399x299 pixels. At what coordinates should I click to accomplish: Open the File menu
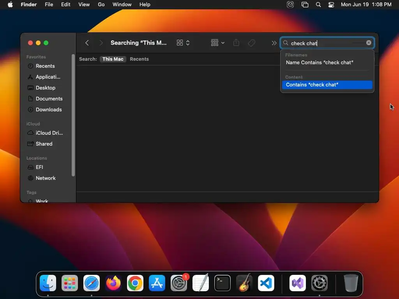coord(49,5)
